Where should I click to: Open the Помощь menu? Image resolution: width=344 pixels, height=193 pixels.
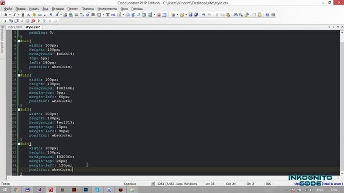point(137,9)
